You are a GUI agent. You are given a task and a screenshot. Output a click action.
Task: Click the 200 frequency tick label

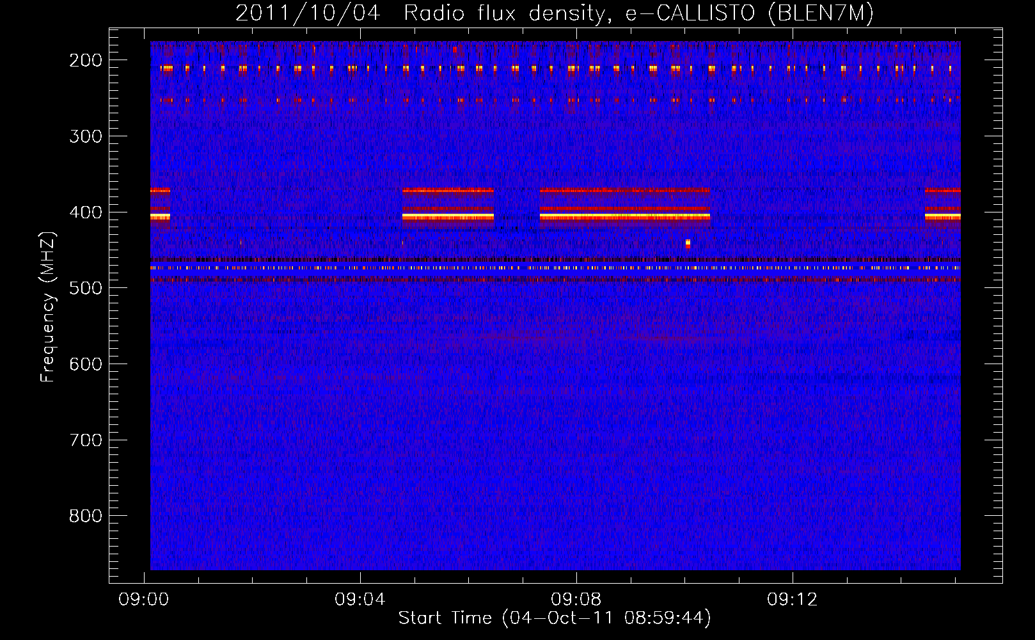tap(86, 60)
